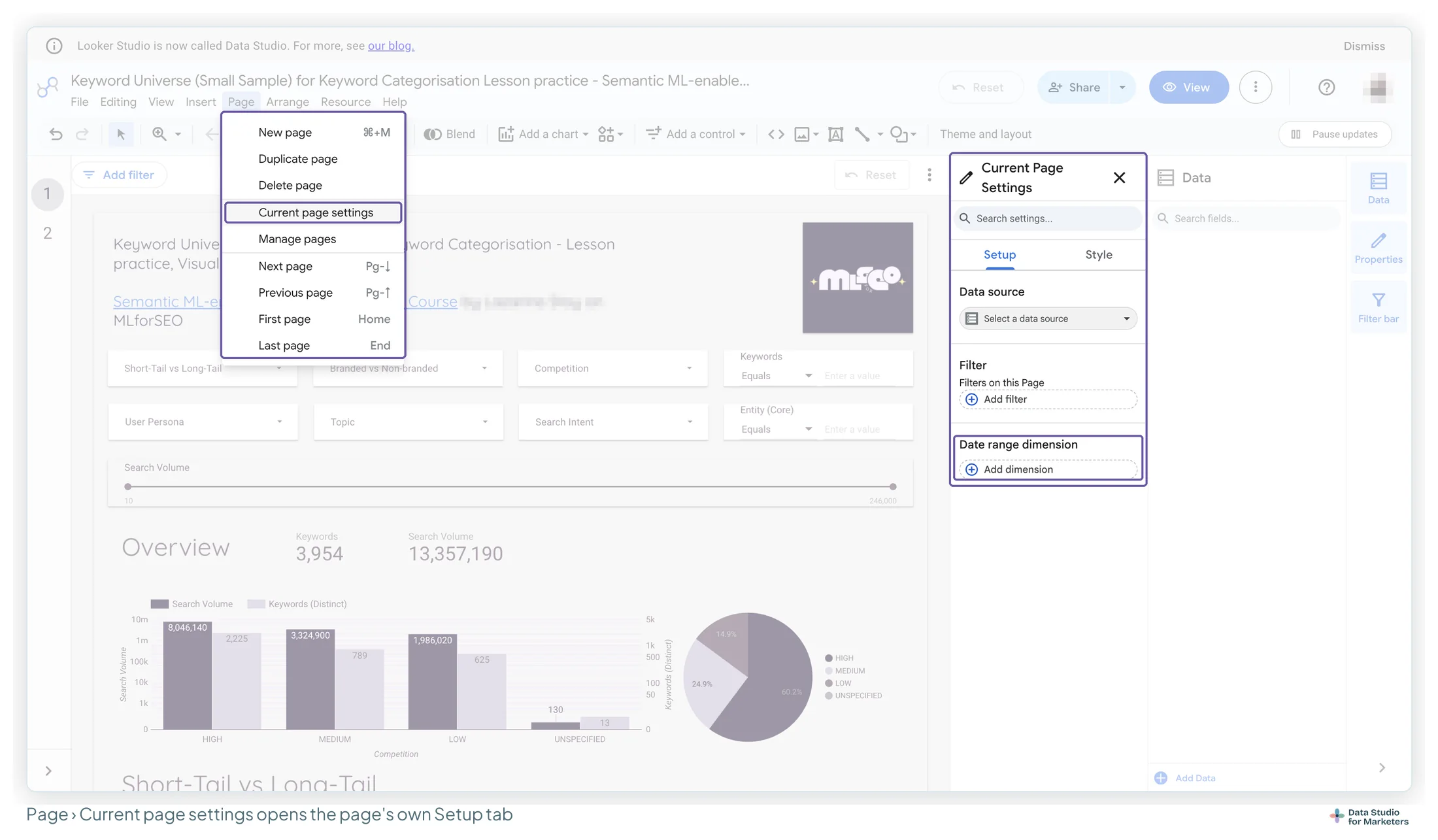Open the Competition filter dropdown
The width and height of the screenshot is (1438, 840).
[x=612, y=368]
